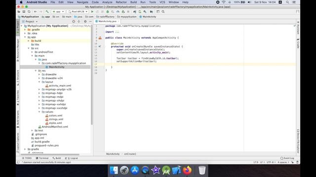
Task: Open the SDK Manager icon
Action: [145, 12]
